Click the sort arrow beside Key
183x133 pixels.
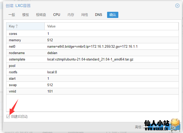17,26
